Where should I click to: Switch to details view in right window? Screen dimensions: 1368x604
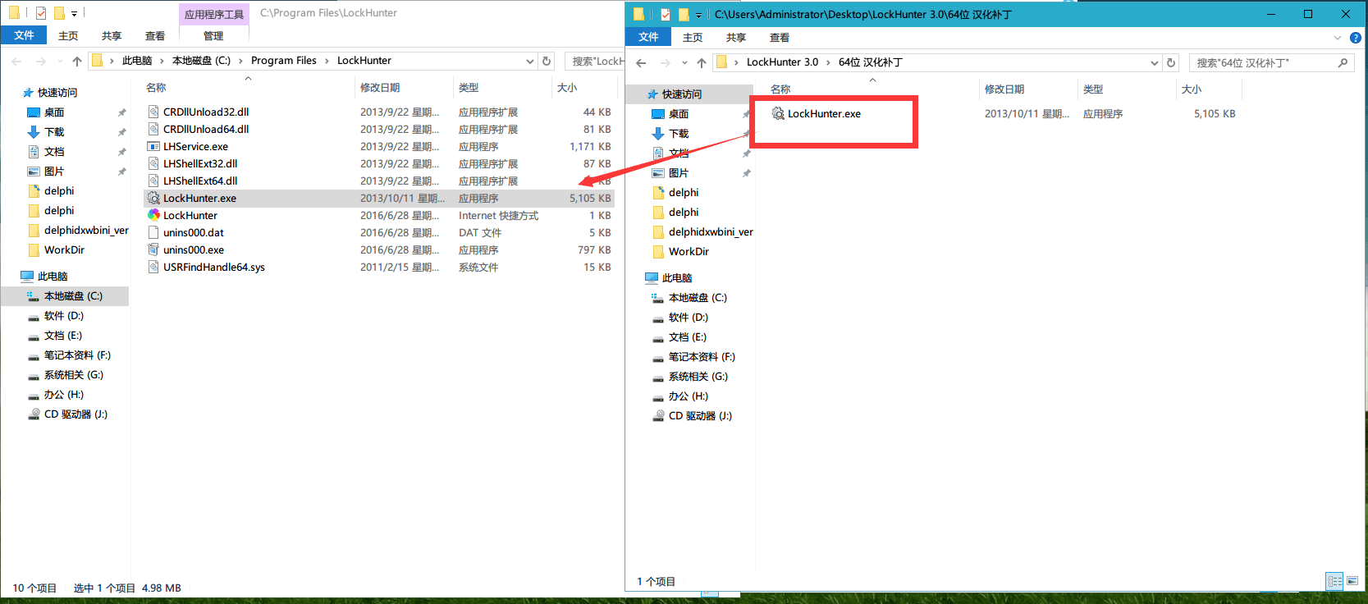(1334, 581)
